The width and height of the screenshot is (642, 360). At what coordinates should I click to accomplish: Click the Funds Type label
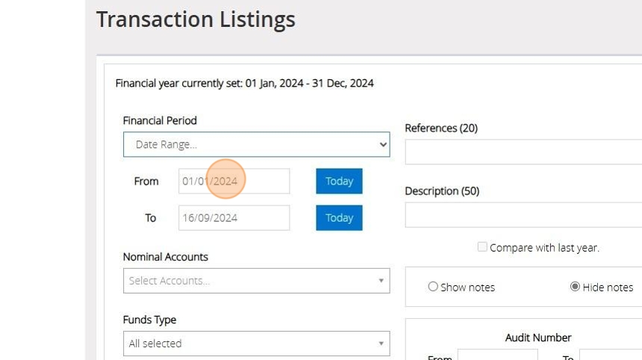point(149,320)
